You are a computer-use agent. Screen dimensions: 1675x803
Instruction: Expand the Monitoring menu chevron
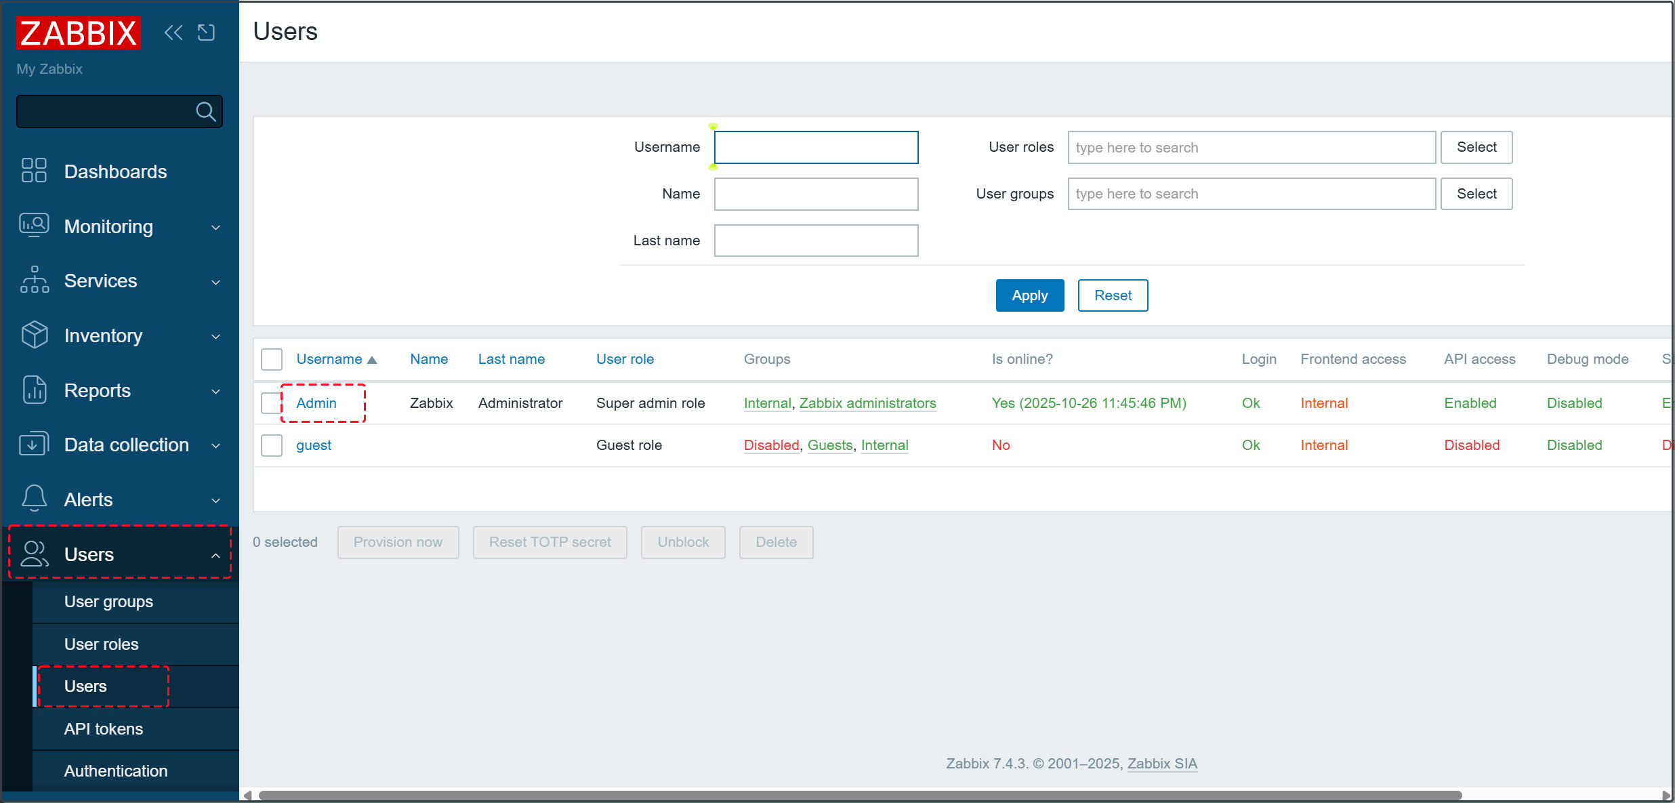coord(215,227)
